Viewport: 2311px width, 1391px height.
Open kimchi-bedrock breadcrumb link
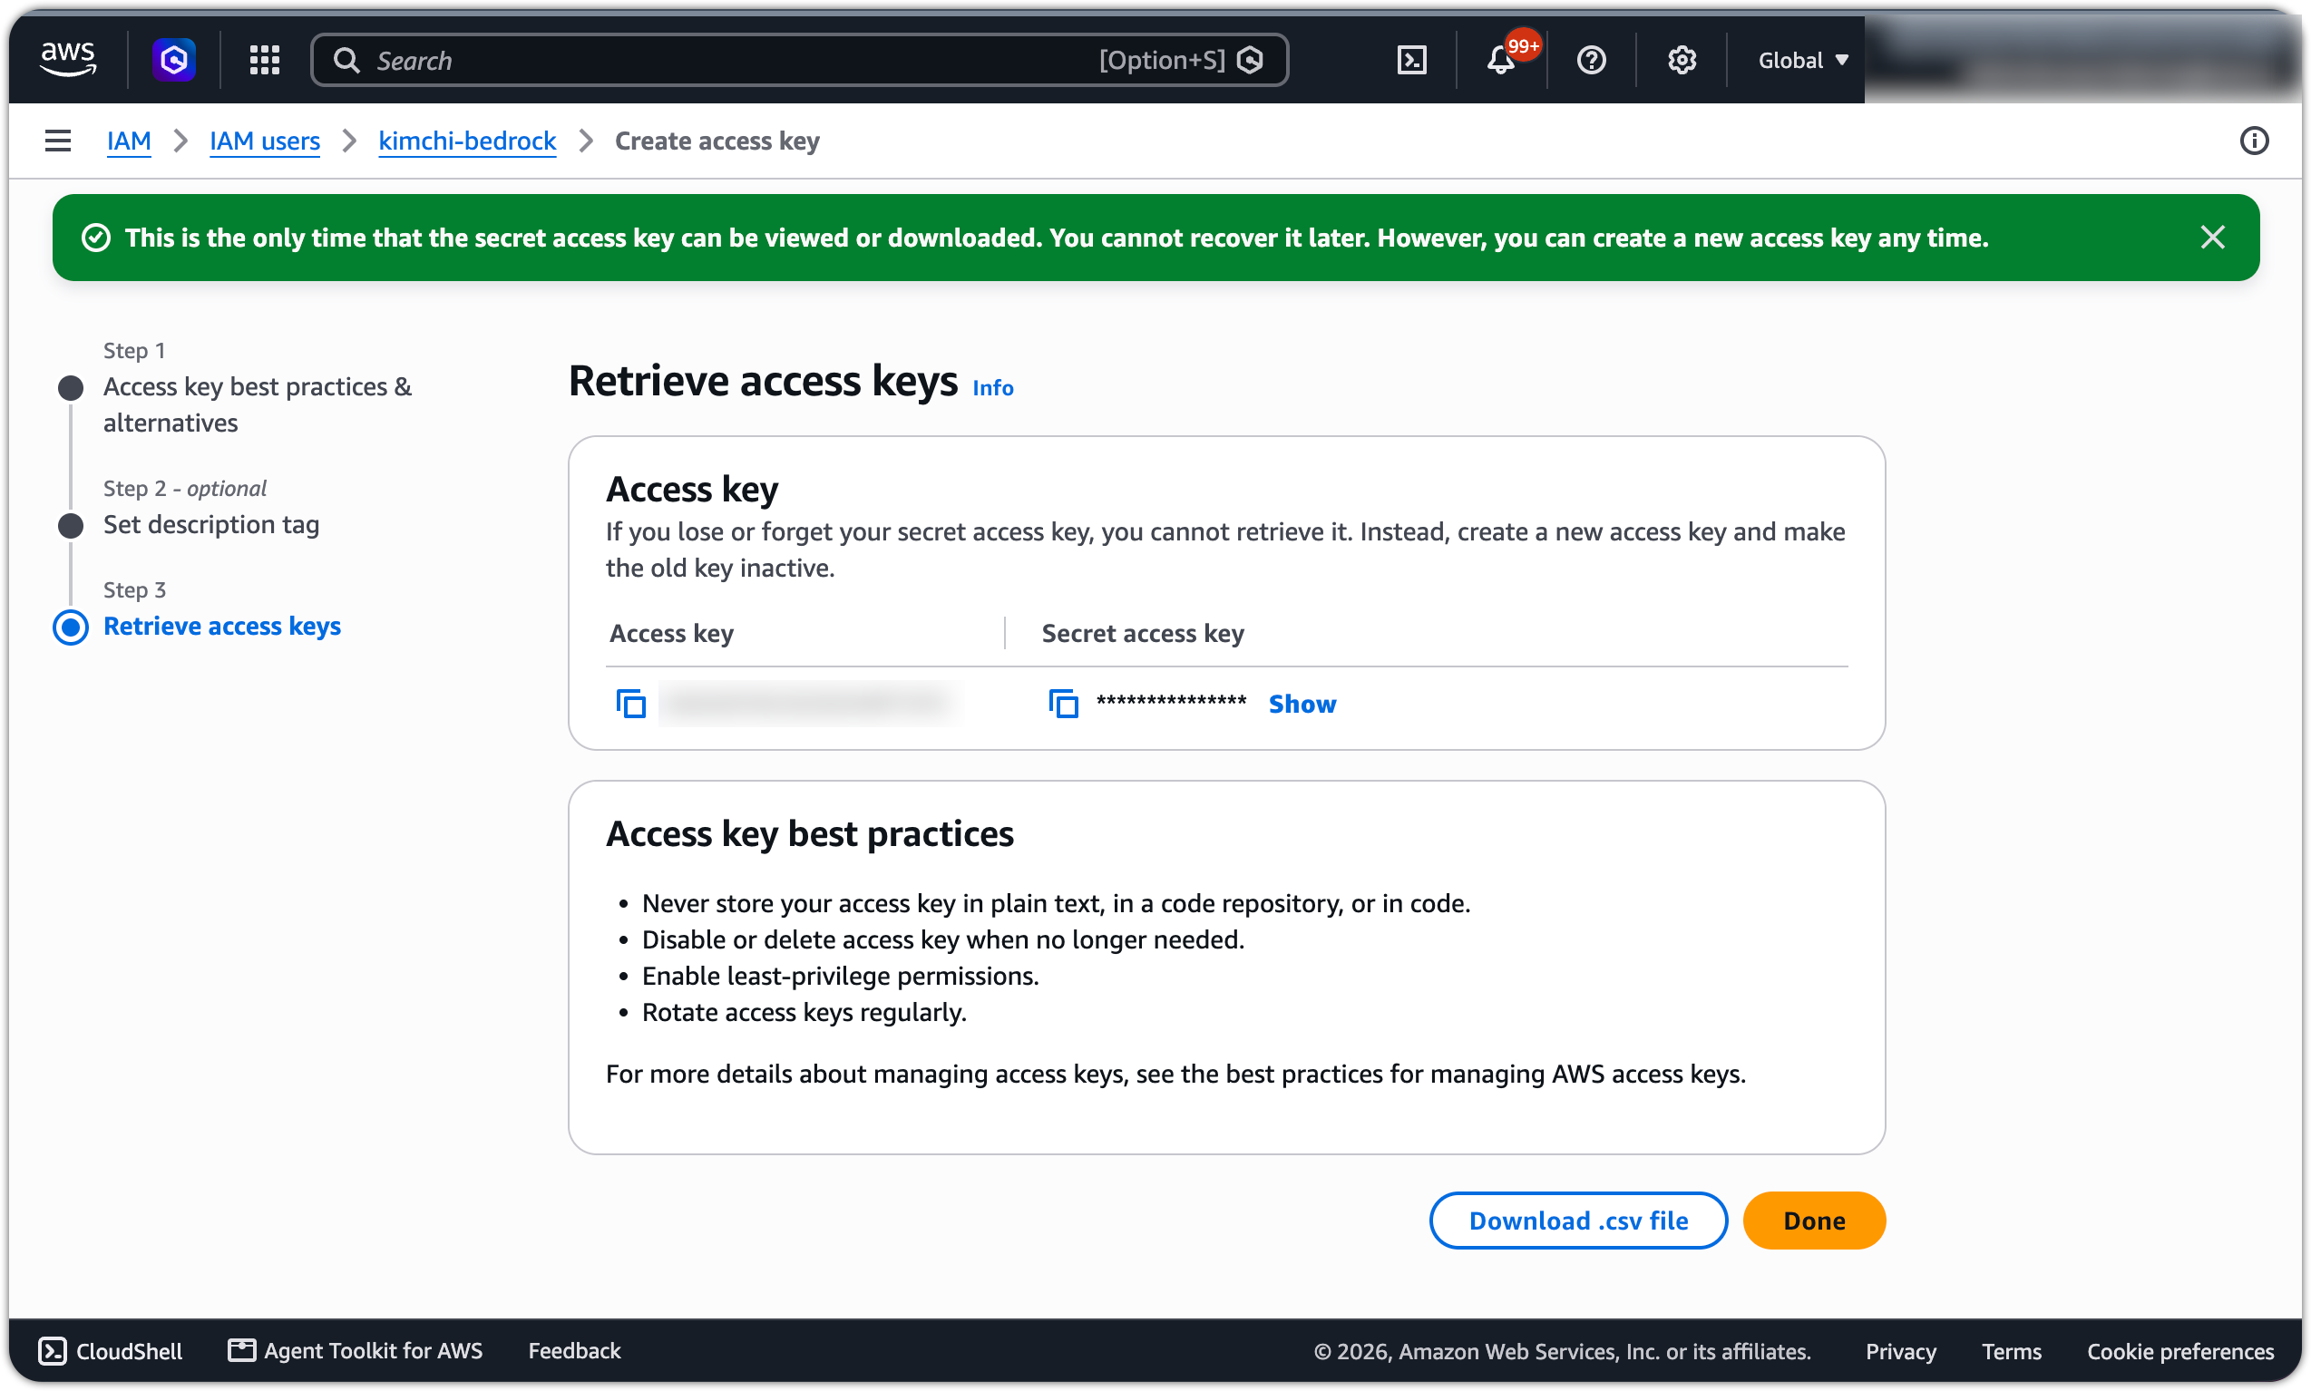[467, 141]
